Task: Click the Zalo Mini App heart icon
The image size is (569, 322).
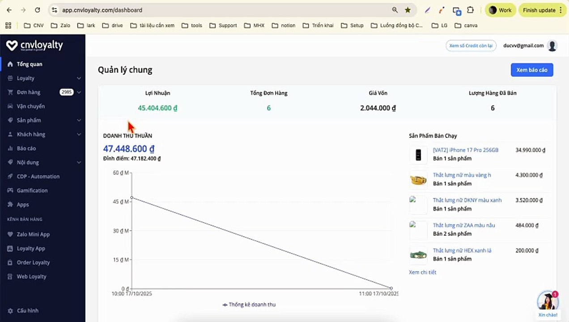Action: pos(10,234)
